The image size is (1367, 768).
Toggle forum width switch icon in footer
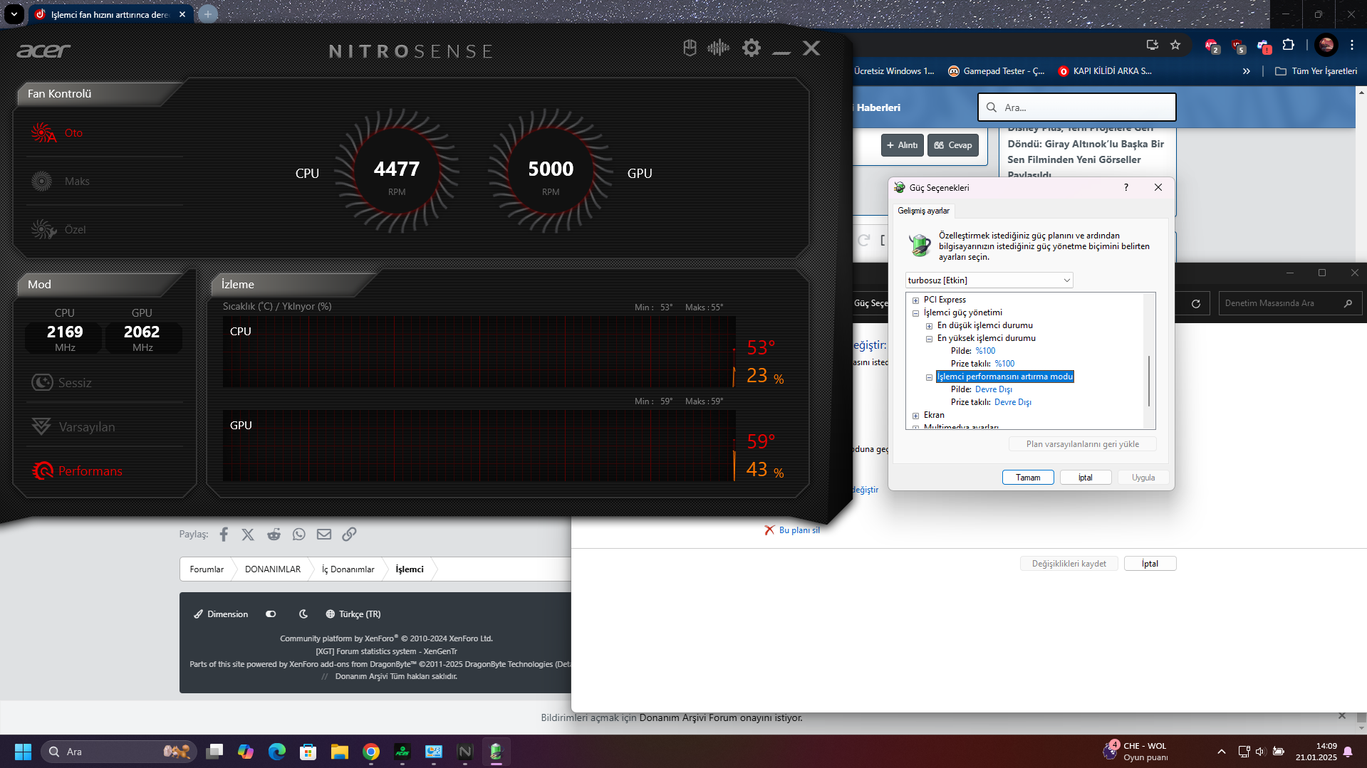pos(271,614)
